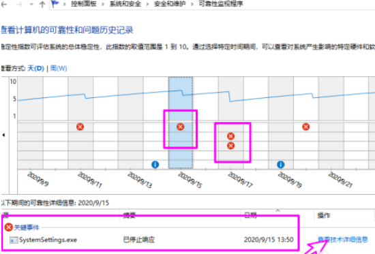Go up one level with up arrow
375x254 pixels.
pos(42,4)
